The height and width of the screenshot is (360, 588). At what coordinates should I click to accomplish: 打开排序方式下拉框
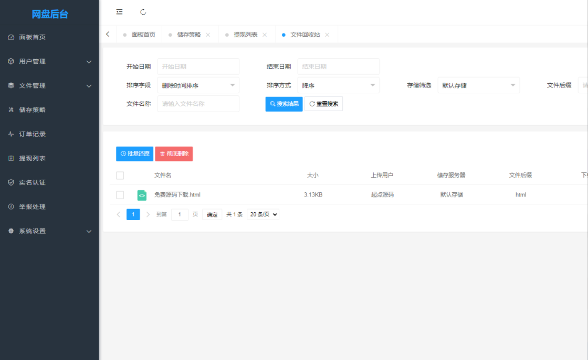(x=338, y=85)
